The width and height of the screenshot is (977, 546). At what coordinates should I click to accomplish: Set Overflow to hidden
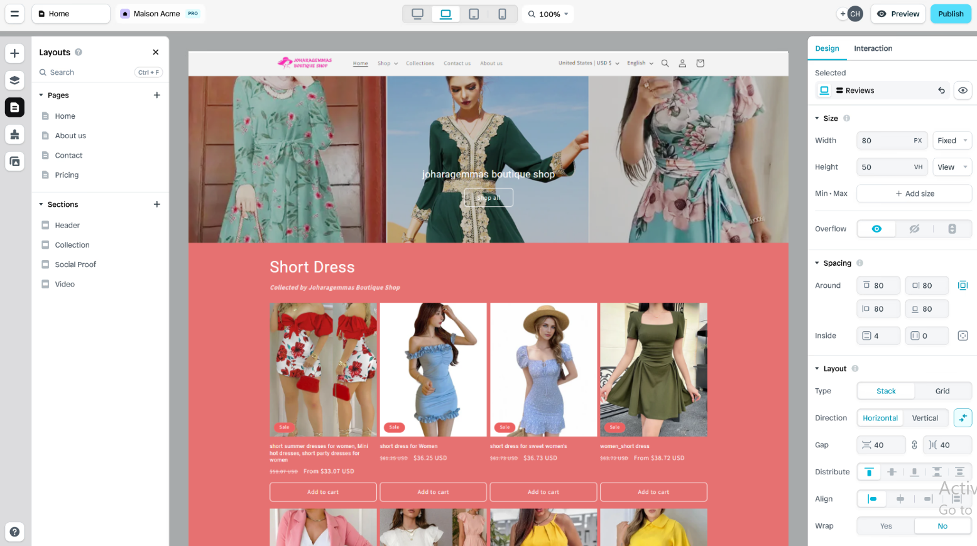point(914,229)
